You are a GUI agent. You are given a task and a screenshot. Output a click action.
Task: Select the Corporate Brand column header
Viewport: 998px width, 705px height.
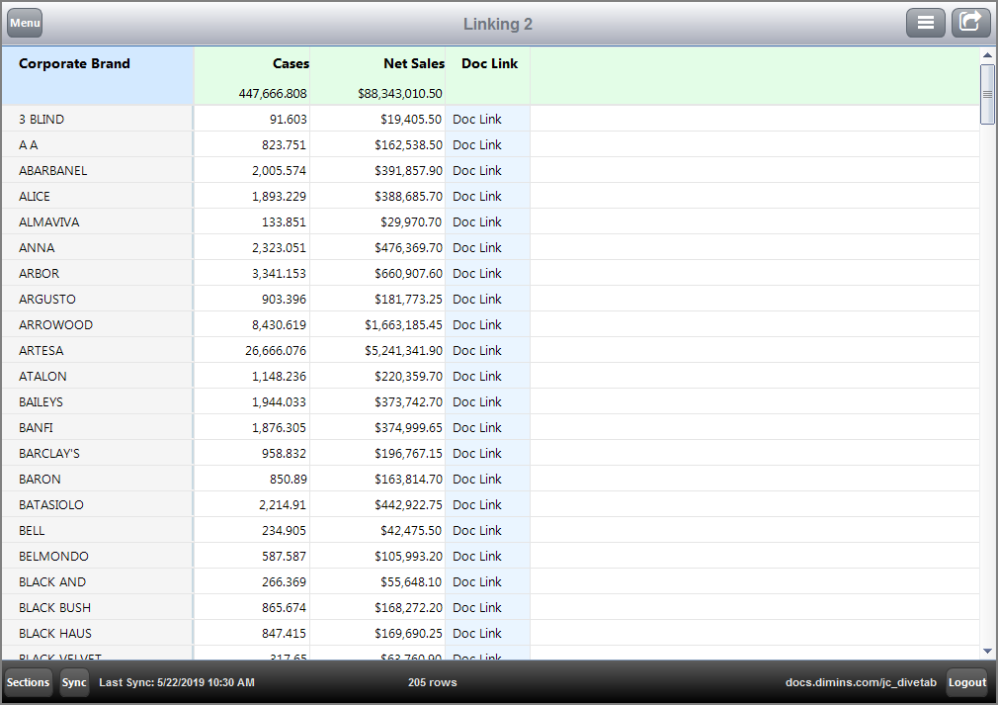coord(74,63)
